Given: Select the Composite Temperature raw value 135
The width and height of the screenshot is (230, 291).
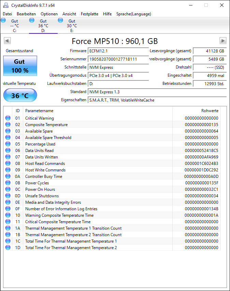Looking at the screenshot, I should point(202,124).
